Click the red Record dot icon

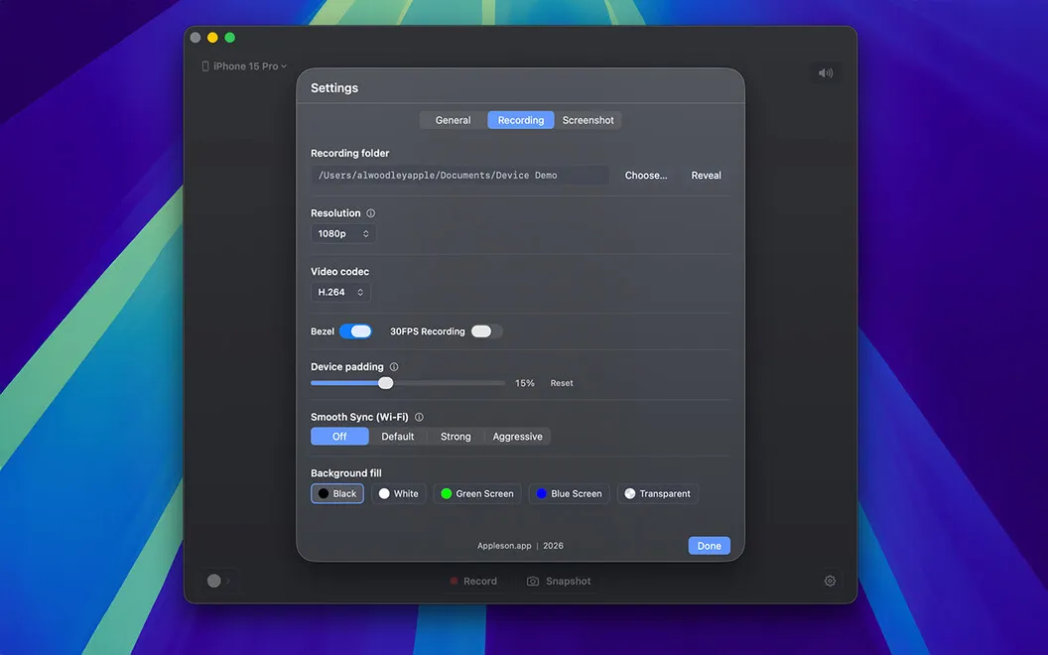(x=454, y=582)
